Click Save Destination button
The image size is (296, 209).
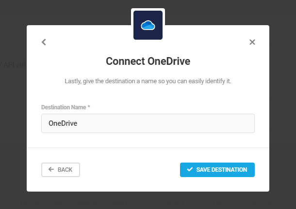[217, 170]
